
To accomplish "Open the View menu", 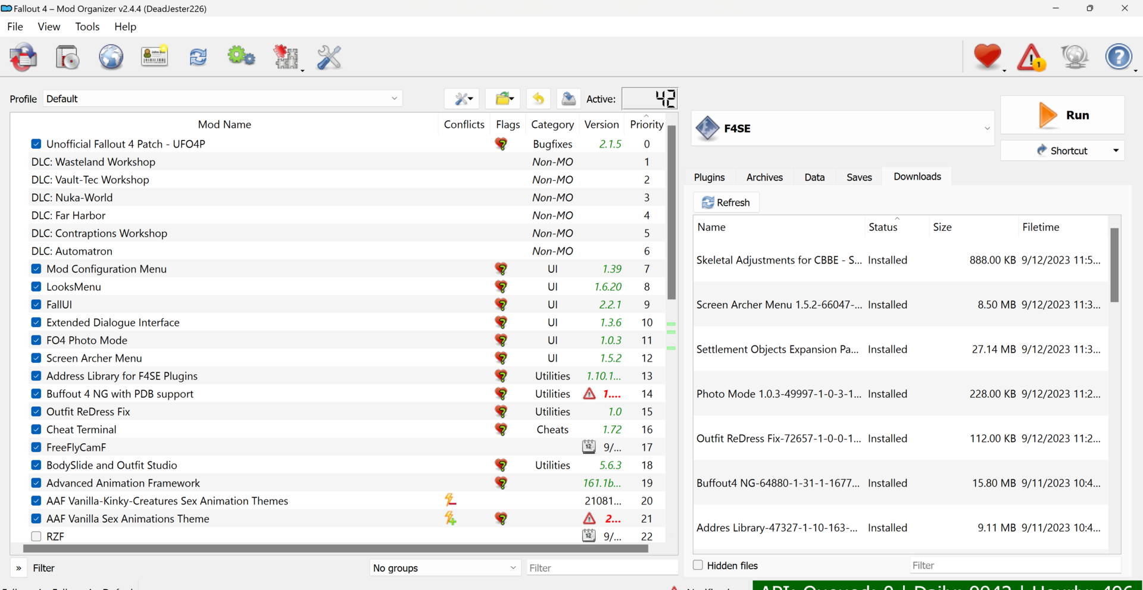I will [49, 27].
